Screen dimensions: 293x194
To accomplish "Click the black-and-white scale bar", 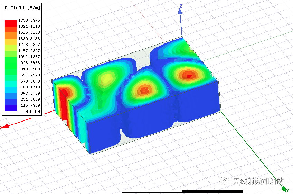I will 182,191.
